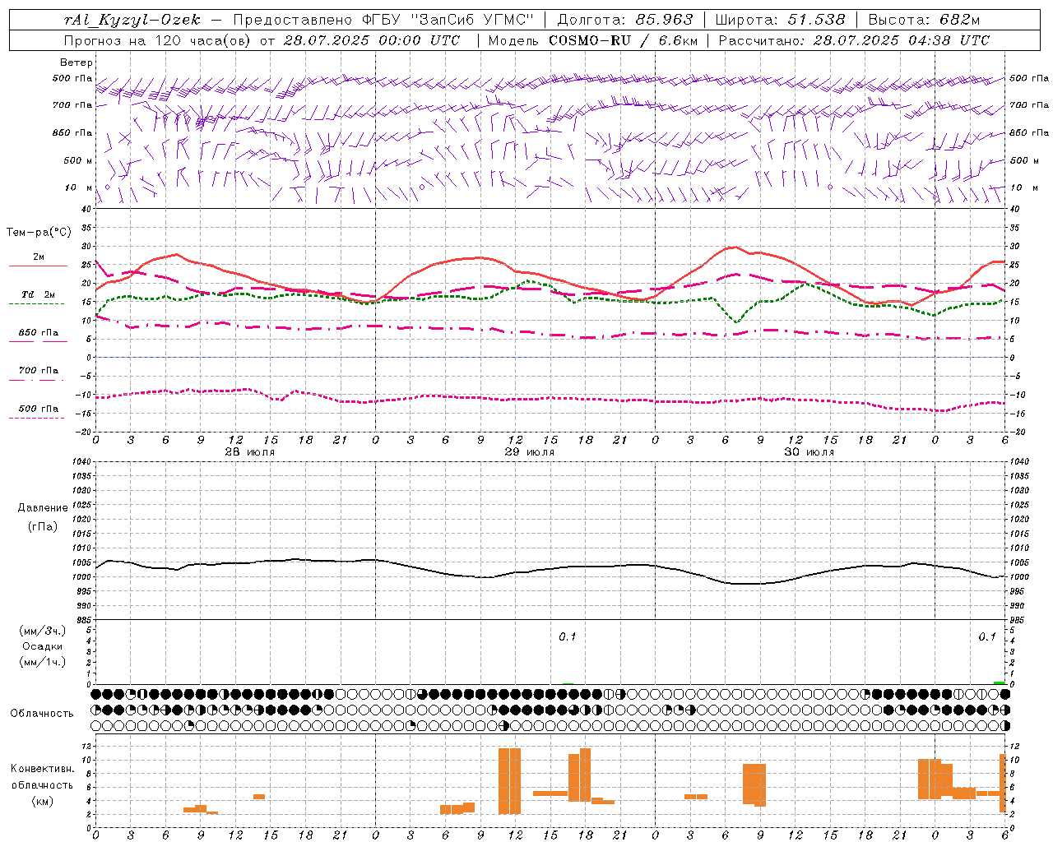Click the Модель COSMO-RU / 6.6км label

pos(592,40)
